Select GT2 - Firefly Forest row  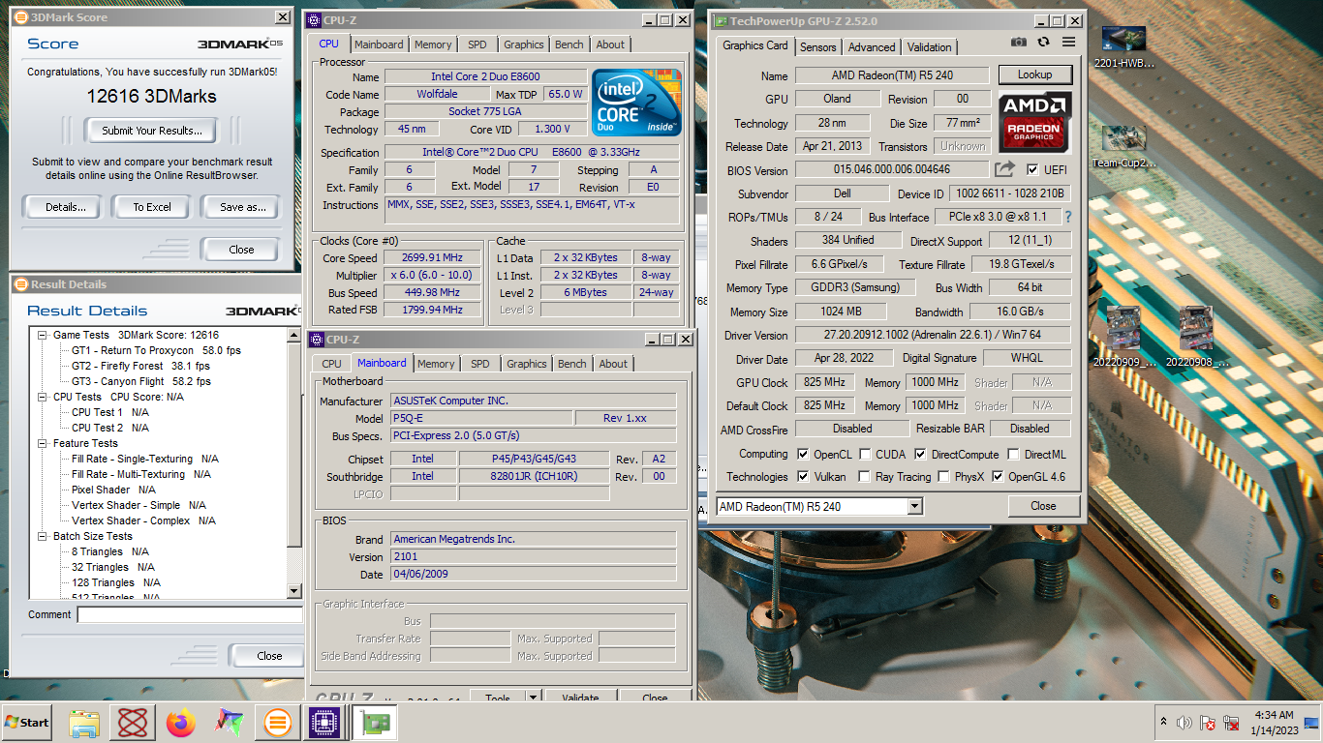[x=140, y=366]
